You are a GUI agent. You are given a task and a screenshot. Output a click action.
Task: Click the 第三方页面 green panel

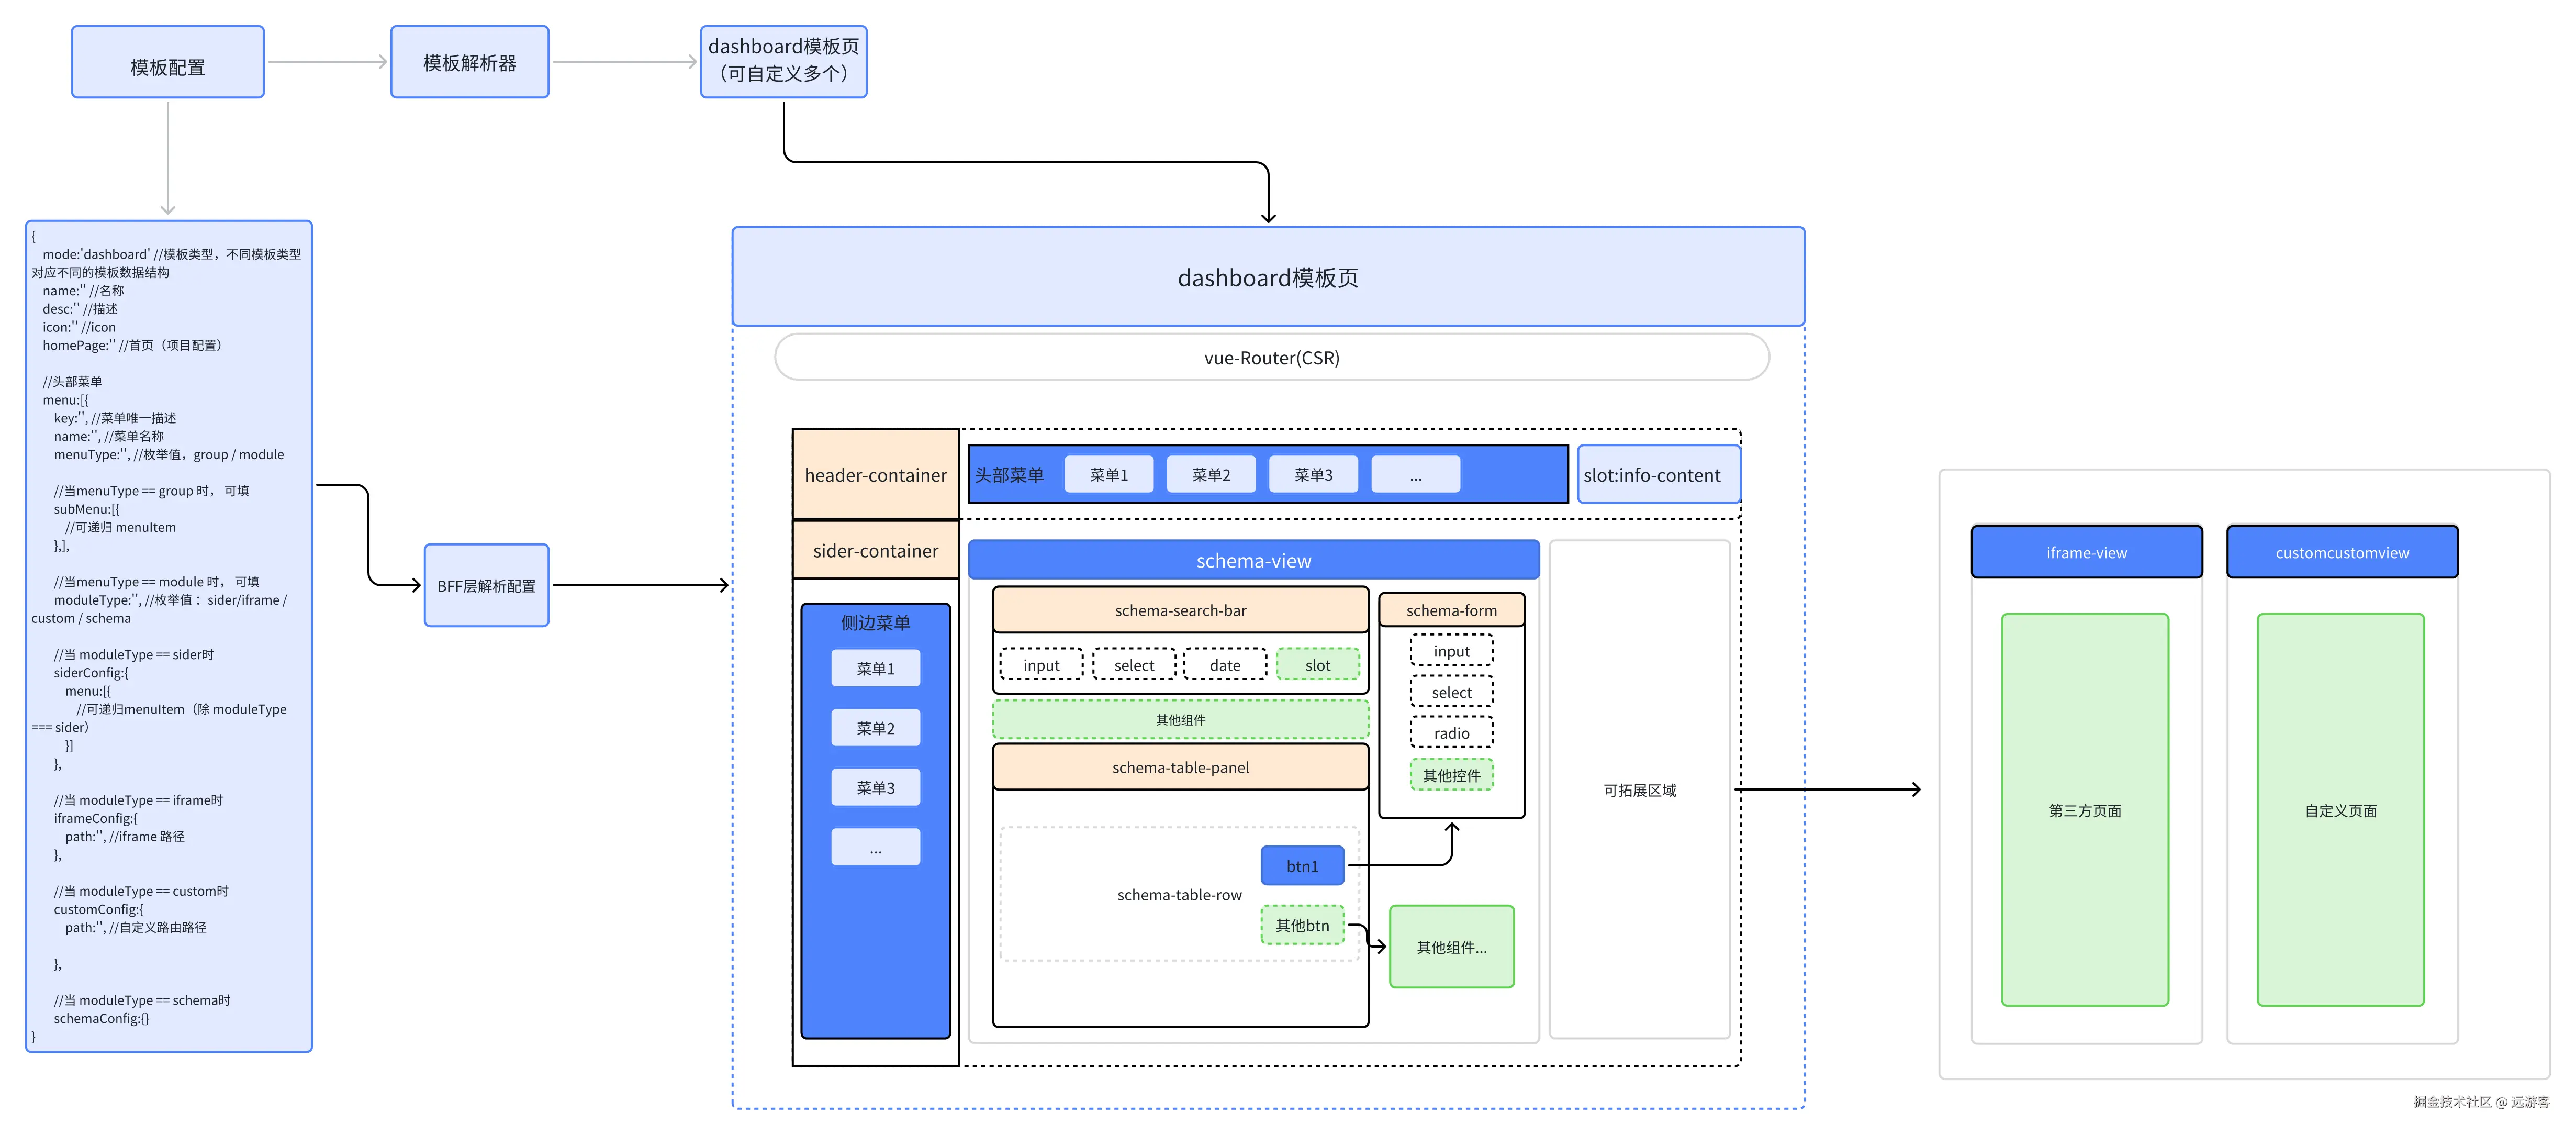2084,810
